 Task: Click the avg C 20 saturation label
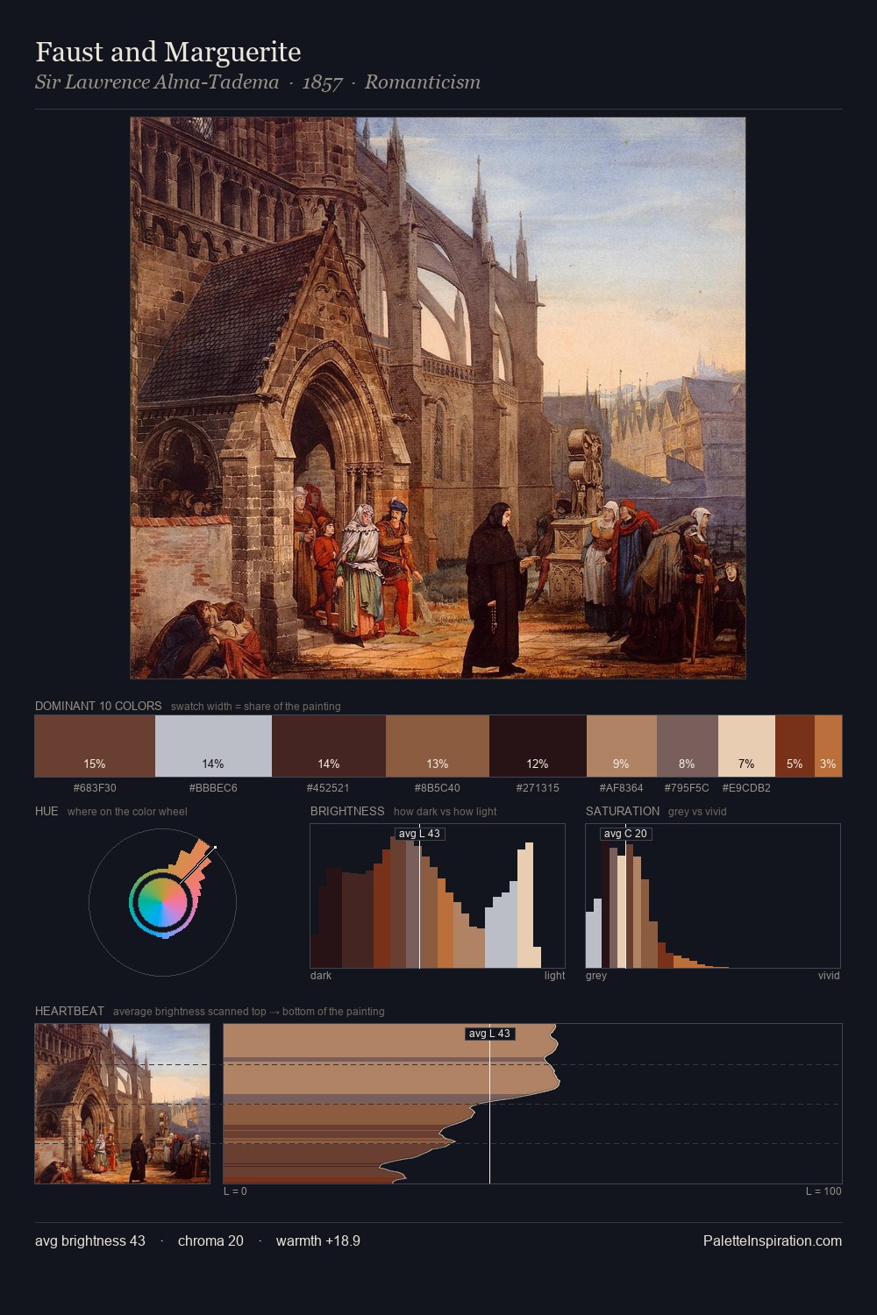coord(625,834)
